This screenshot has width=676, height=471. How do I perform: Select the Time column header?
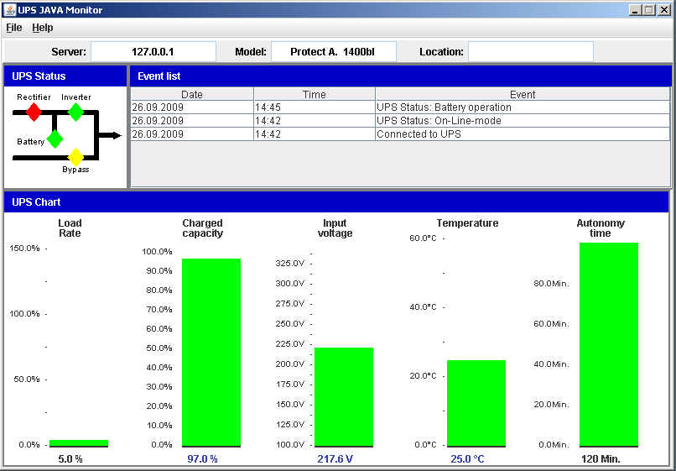(x=315, y=94)
